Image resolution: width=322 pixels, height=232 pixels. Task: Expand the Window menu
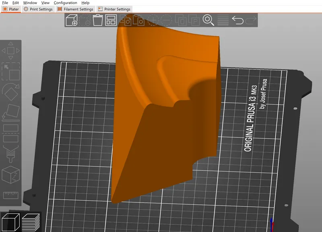click(30, 3)
